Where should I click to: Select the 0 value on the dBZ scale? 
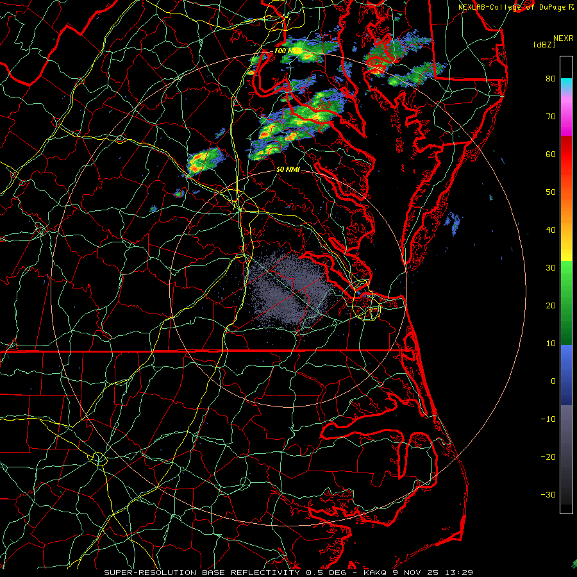[553, 381]
